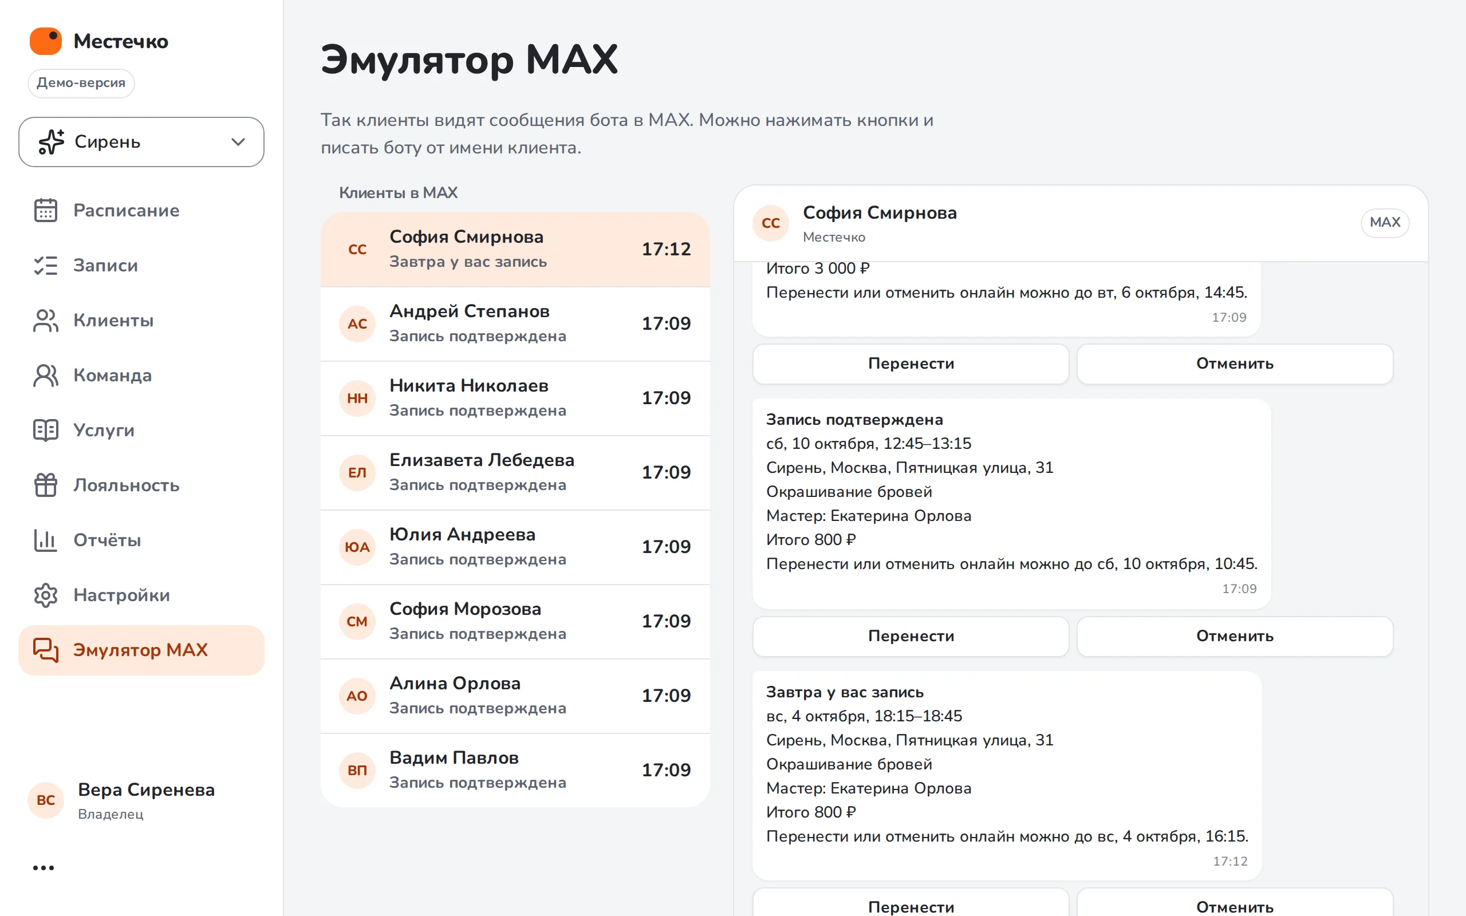This screenshot has height=916, width=1466.
Task: Go to the Клиенты section
Action: [141, 321]
